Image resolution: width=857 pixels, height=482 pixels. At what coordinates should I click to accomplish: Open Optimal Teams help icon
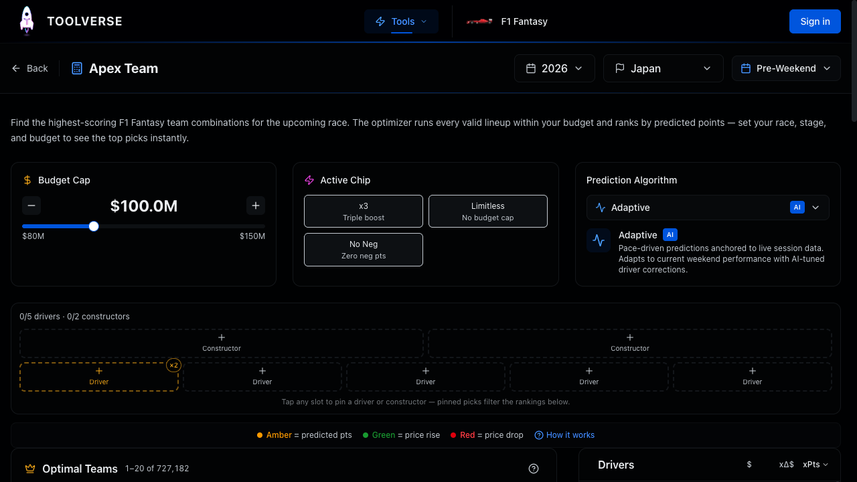coord(534,469)
